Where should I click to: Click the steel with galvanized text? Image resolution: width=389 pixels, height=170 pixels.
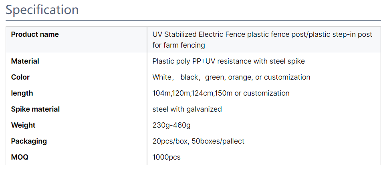[187, 109]
